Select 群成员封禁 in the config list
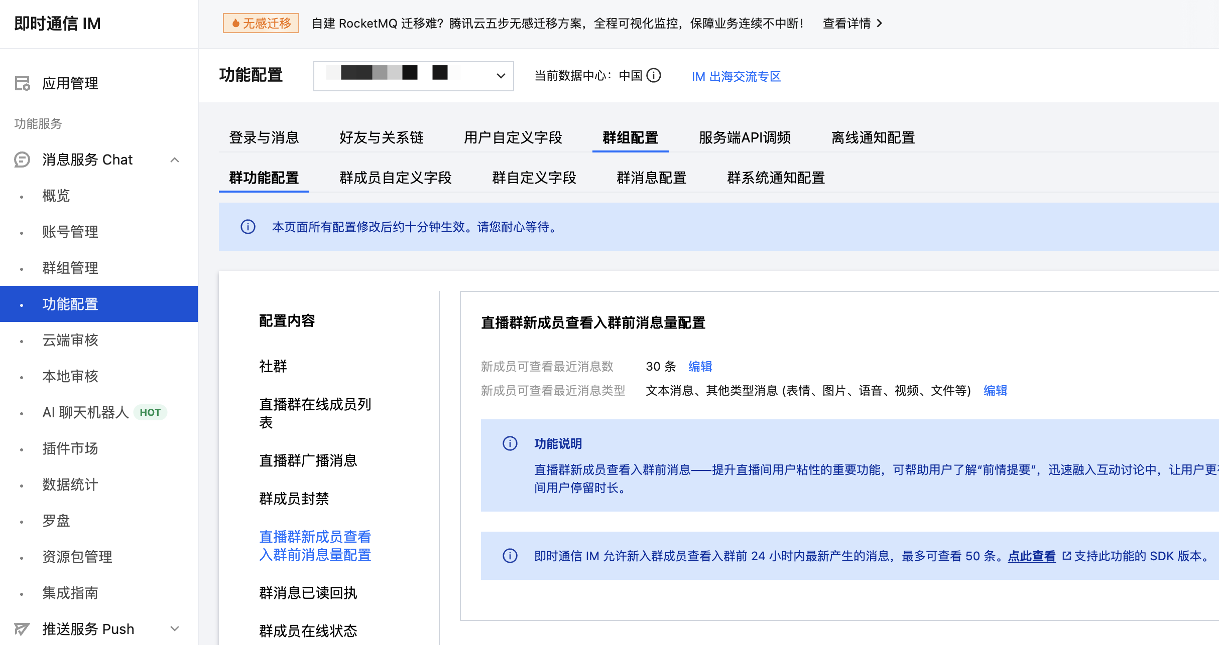The height and width of the screenshot is (645, 1219). pyautogui.click(x=294, y=499)
